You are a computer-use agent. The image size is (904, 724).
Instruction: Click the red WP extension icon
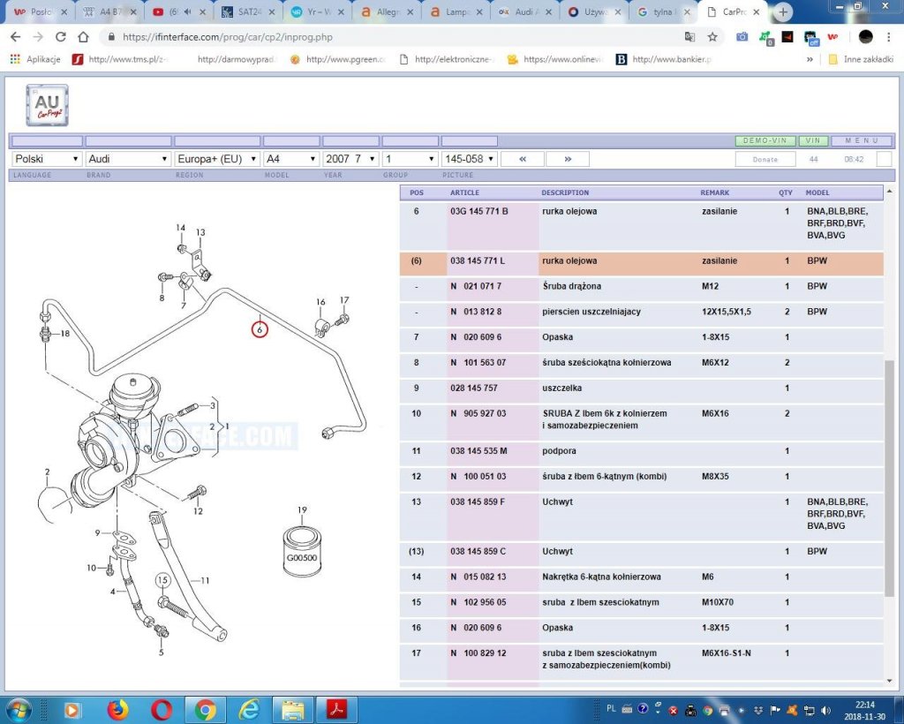pos(832,37)
